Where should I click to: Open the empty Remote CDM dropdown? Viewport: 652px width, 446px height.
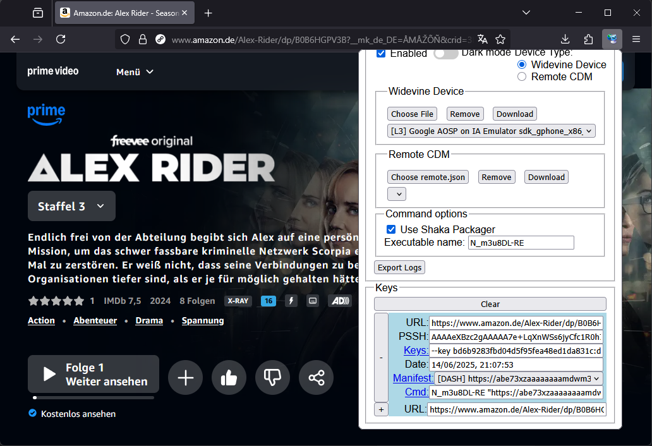[397, 194]
